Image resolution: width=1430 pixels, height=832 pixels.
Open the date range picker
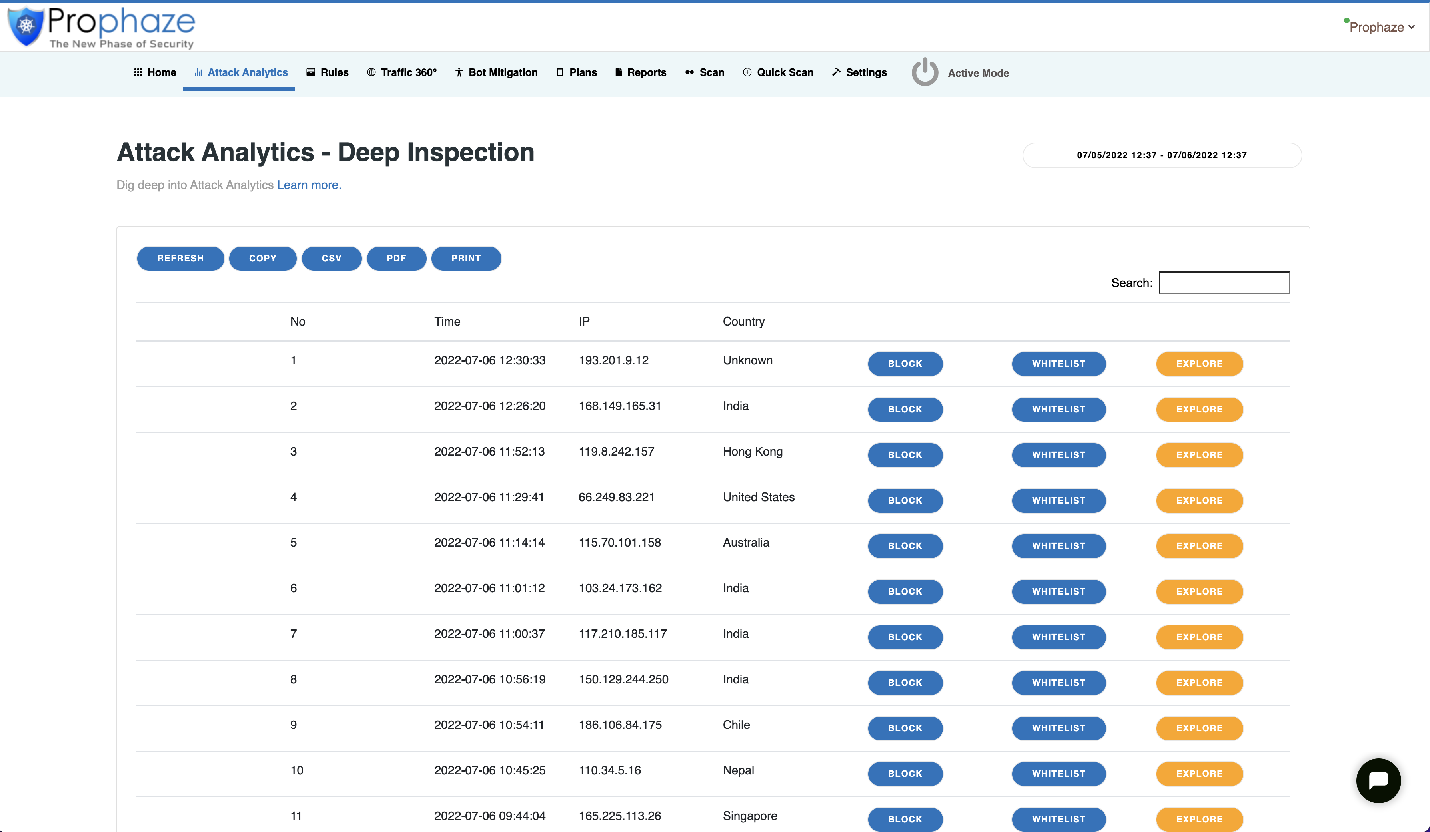click(x=1162, y=155)
